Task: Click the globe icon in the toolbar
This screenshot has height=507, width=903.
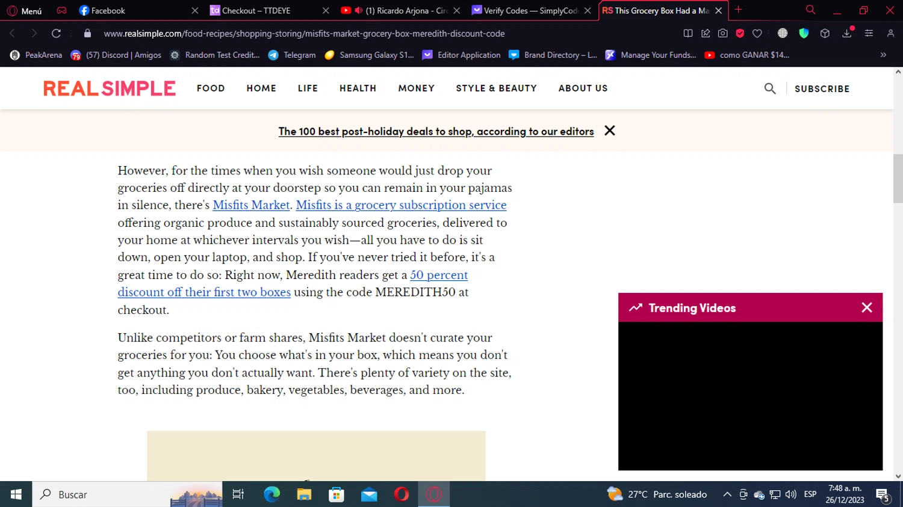Action: coord(783,33)
